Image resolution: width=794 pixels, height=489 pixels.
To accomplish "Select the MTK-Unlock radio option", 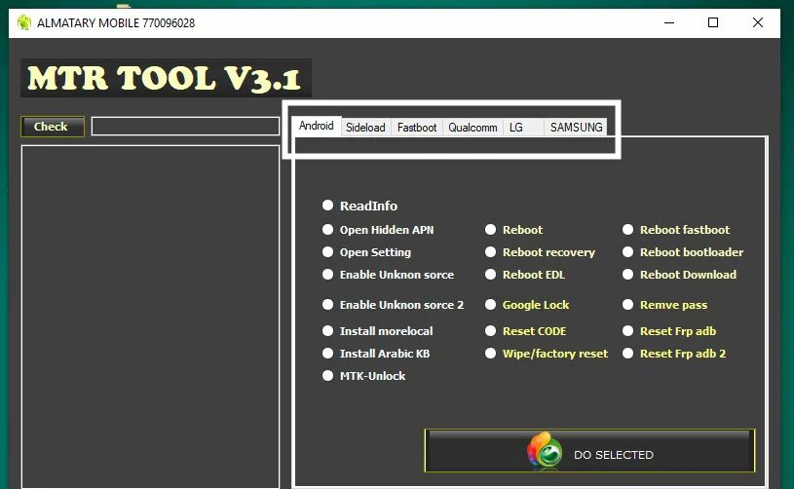I will point(327,376).
